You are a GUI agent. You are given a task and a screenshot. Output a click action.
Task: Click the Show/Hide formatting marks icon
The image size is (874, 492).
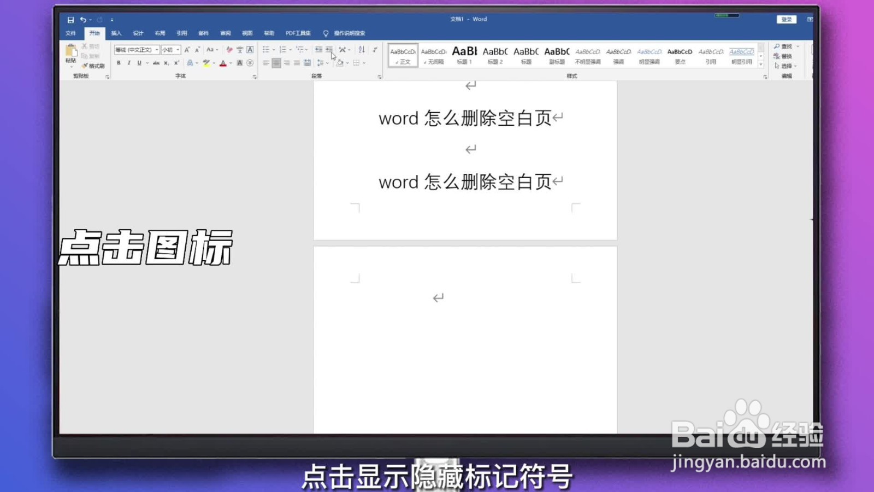click(375, 49)
